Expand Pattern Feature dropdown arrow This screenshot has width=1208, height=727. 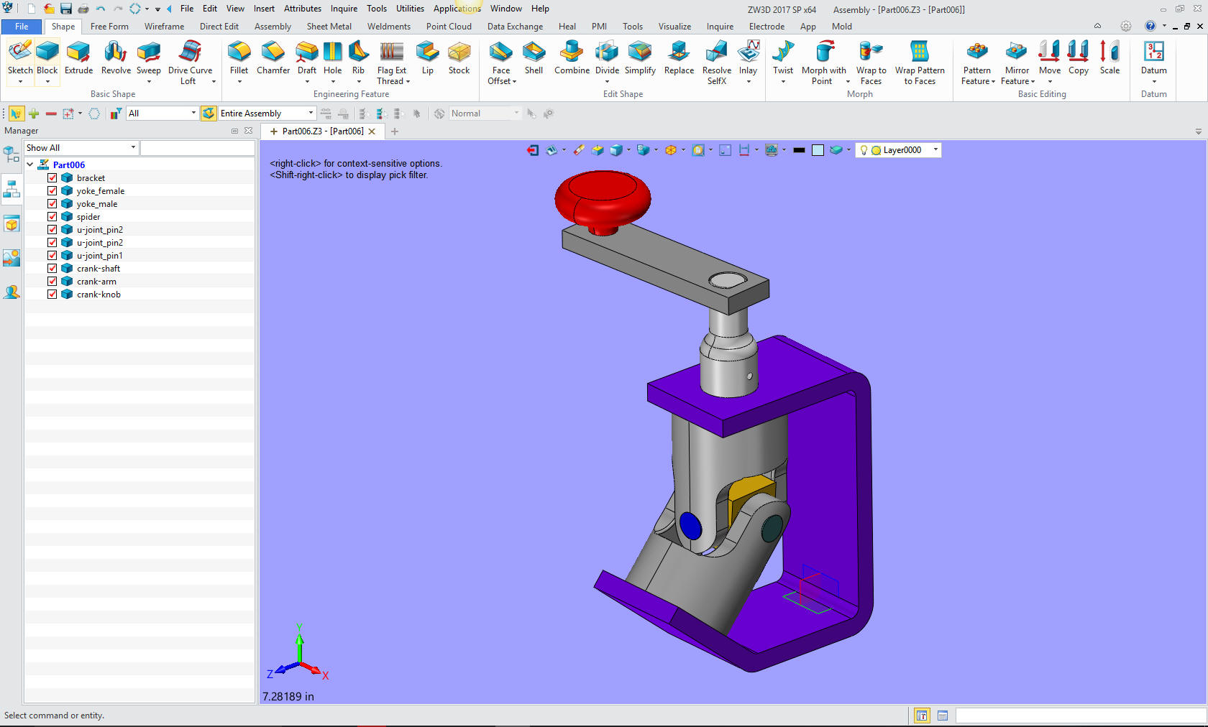pyautogui.click(x=993, y=82)
